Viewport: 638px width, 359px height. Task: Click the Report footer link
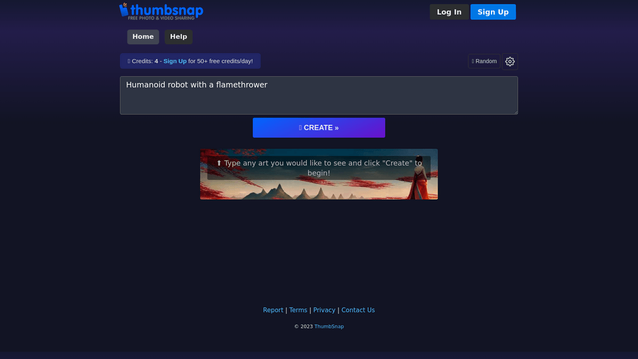click(273, 310)
